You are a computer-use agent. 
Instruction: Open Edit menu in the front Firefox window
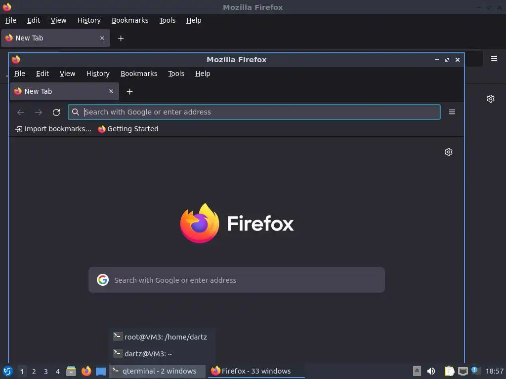pos(42,74)
